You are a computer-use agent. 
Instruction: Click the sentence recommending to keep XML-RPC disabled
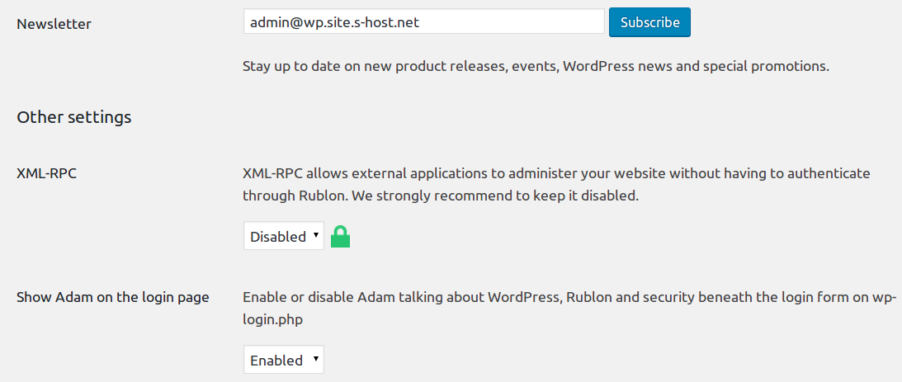tap(495, 196)
